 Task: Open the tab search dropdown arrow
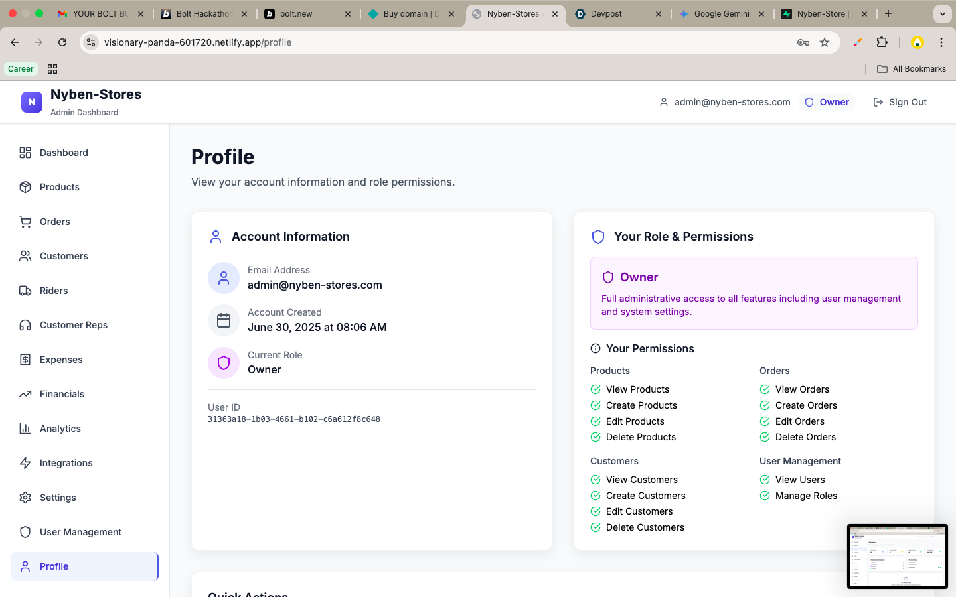(x=943, y=13)
